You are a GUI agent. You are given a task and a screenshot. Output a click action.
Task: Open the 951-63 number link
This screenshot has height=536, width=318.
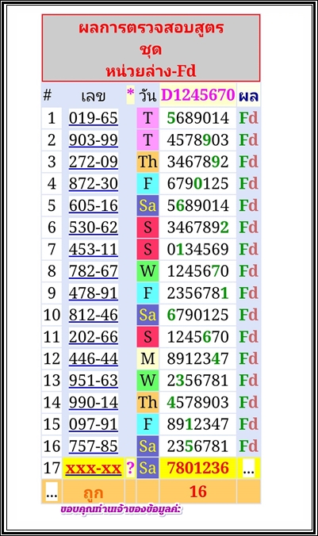tap(94, 381)
